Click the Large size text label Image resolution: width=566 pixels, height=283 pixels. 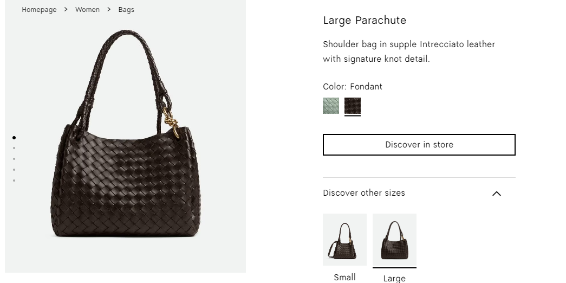pyautogui.click(x=394, y=278)
